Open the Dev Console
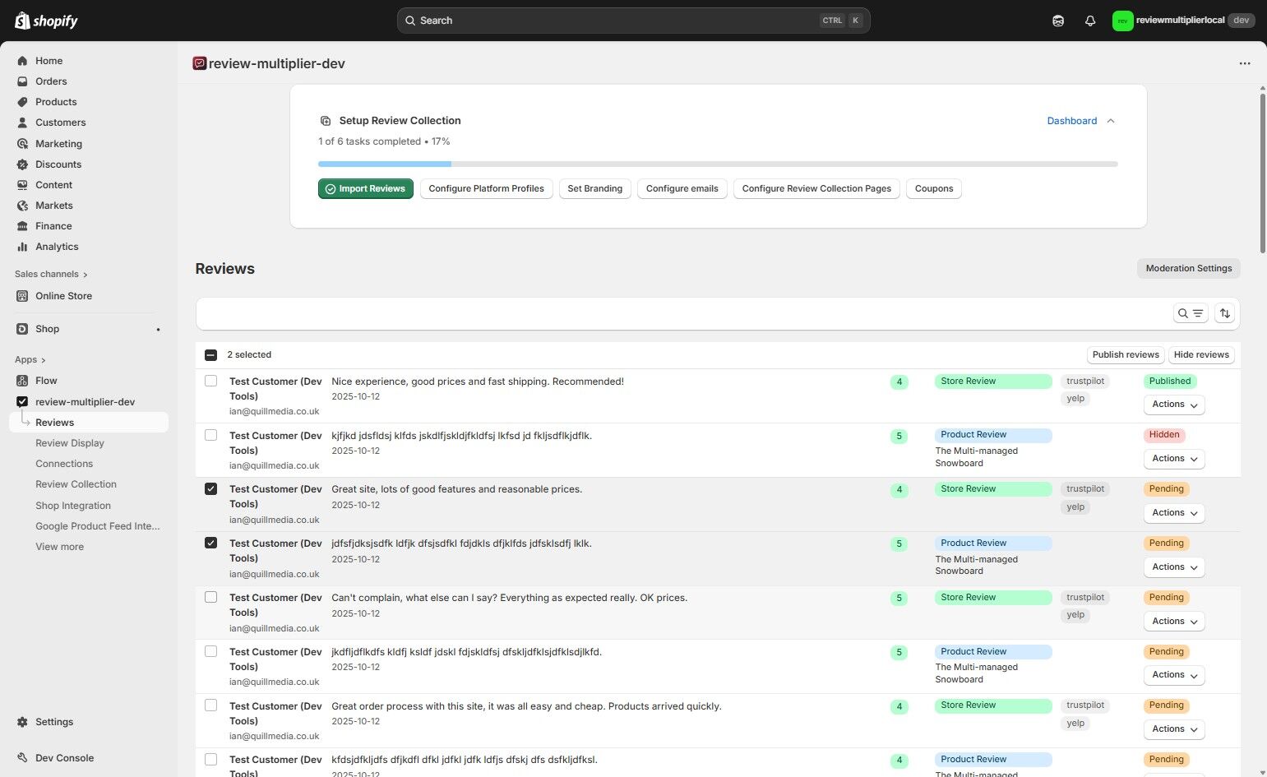The image size is (1267, 777). point(63,757)
